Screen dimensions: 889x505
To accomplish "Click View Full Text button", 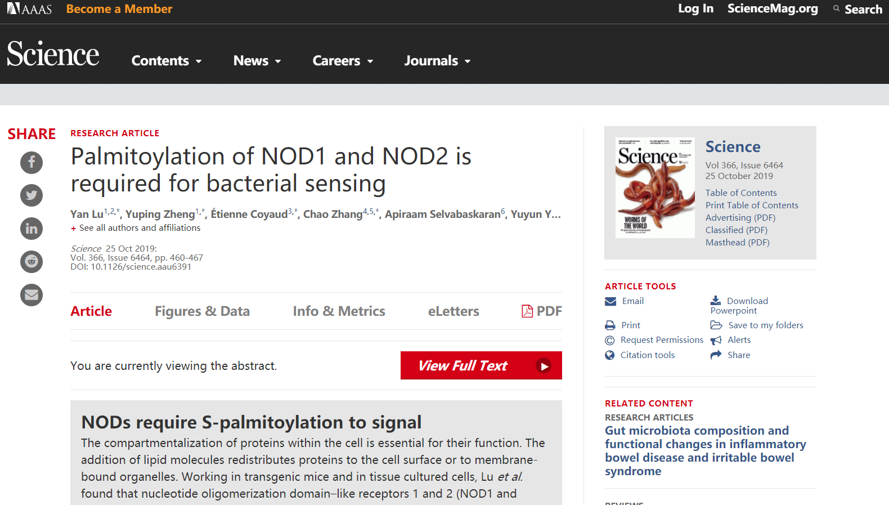I will (481, 365).
